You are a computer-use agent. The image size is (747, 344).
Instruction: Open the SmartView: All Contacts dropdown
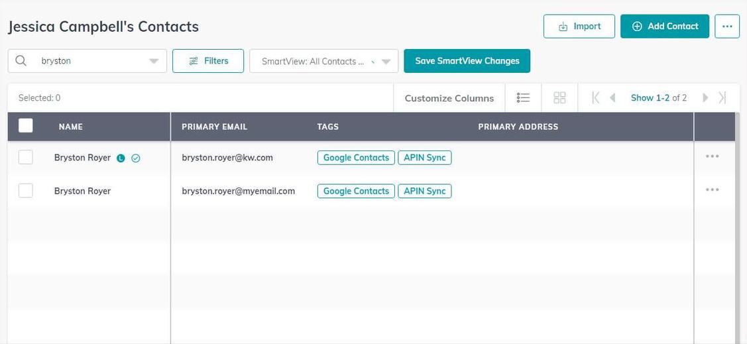(x=324, y=61)
